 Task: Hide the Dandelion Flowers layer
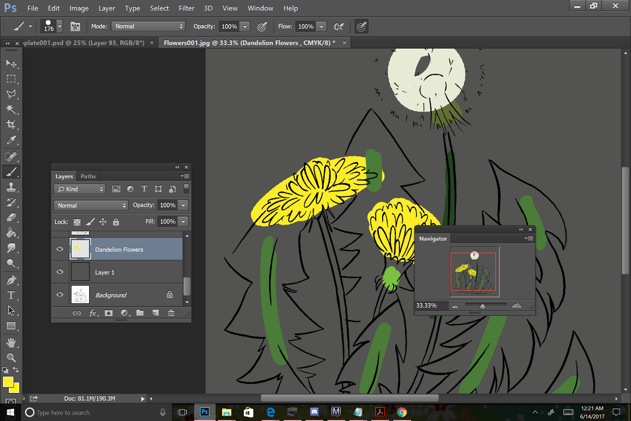[60, 249]
